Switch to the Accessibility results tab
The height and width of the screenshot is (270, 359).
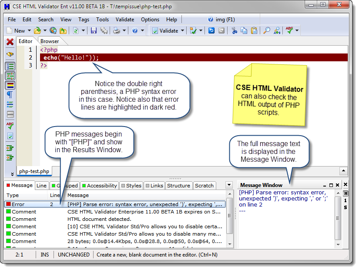click(x=100, y=186)
